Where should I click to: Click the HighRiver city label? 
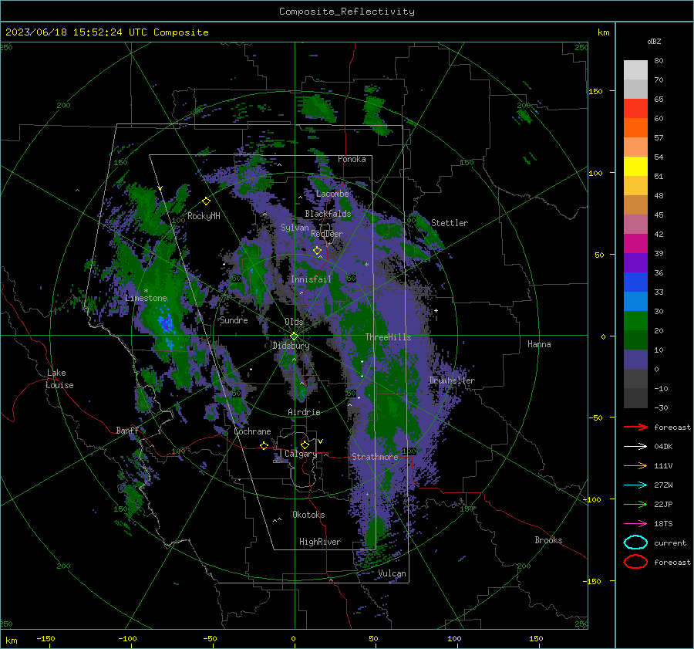(320, 542)
